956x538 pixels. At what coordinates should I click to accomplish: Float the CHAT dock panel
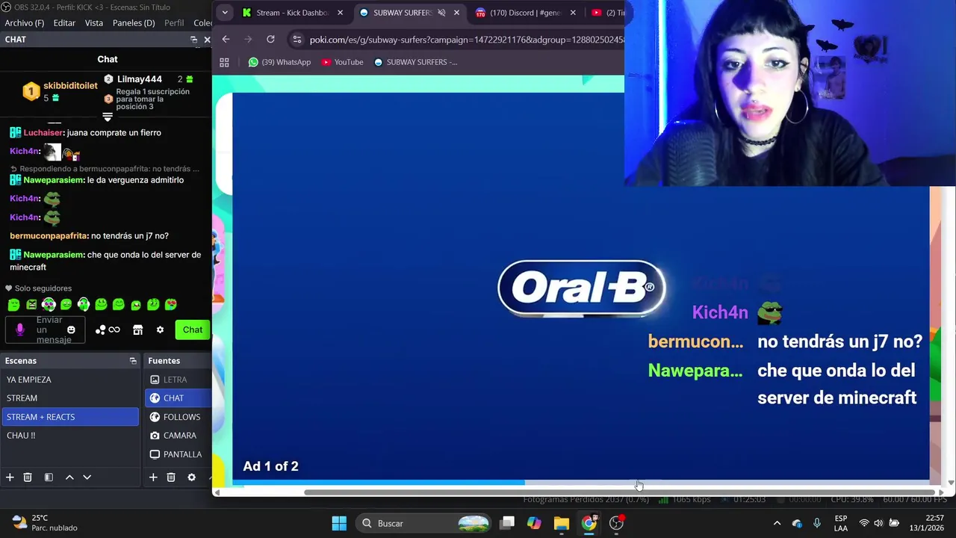pyautogui.click(x=194, y=40)
